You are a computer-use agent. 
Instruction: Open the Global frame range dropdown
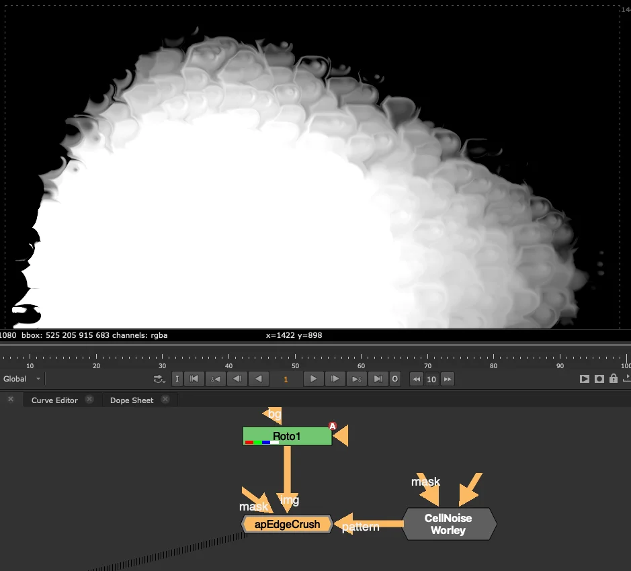coord(22,378)
